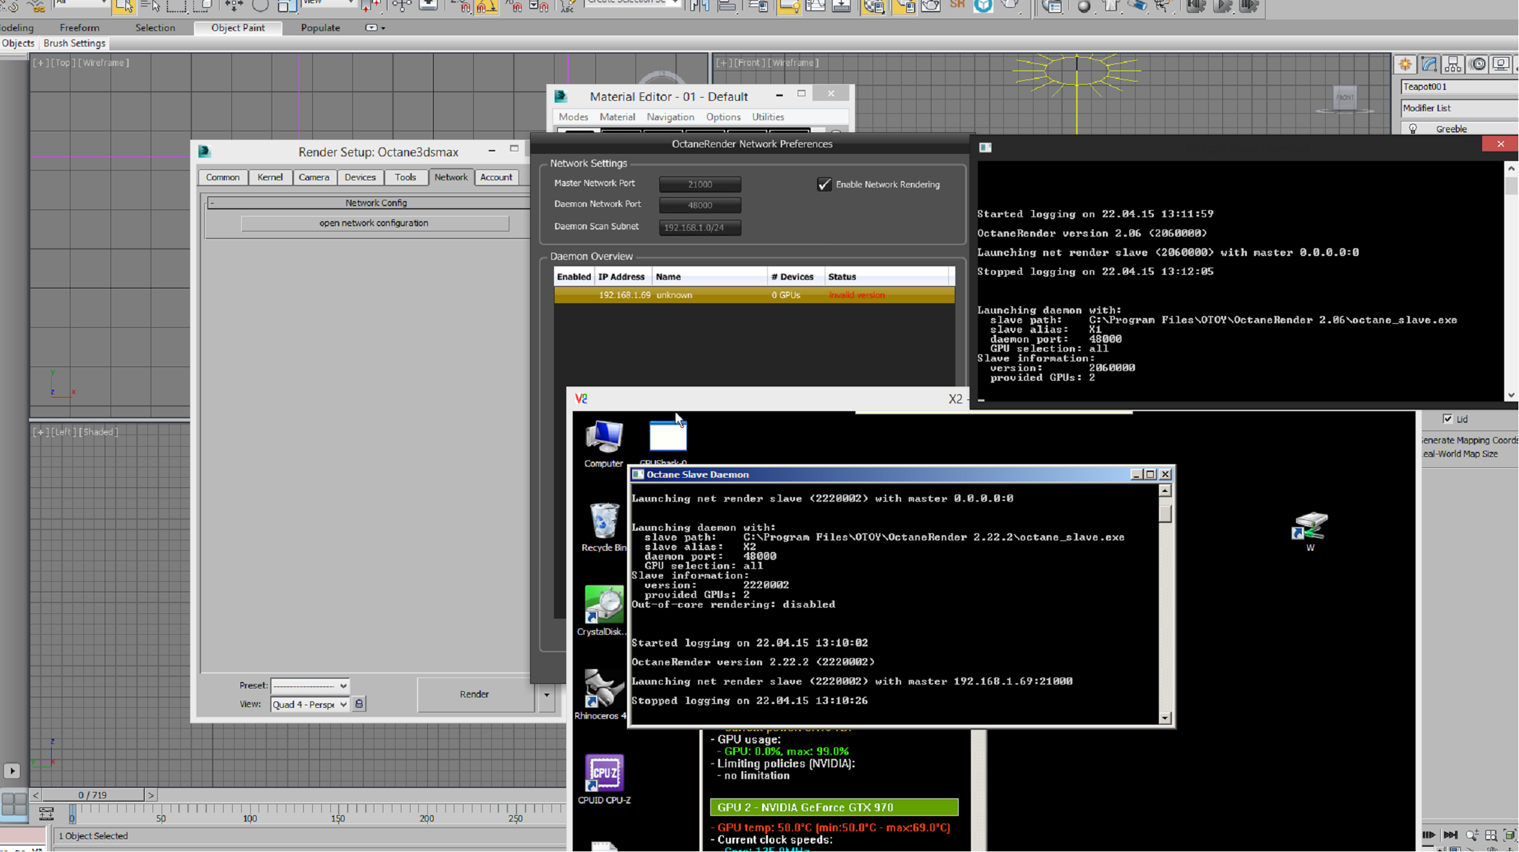Click open network configuration button

(374, 223)
